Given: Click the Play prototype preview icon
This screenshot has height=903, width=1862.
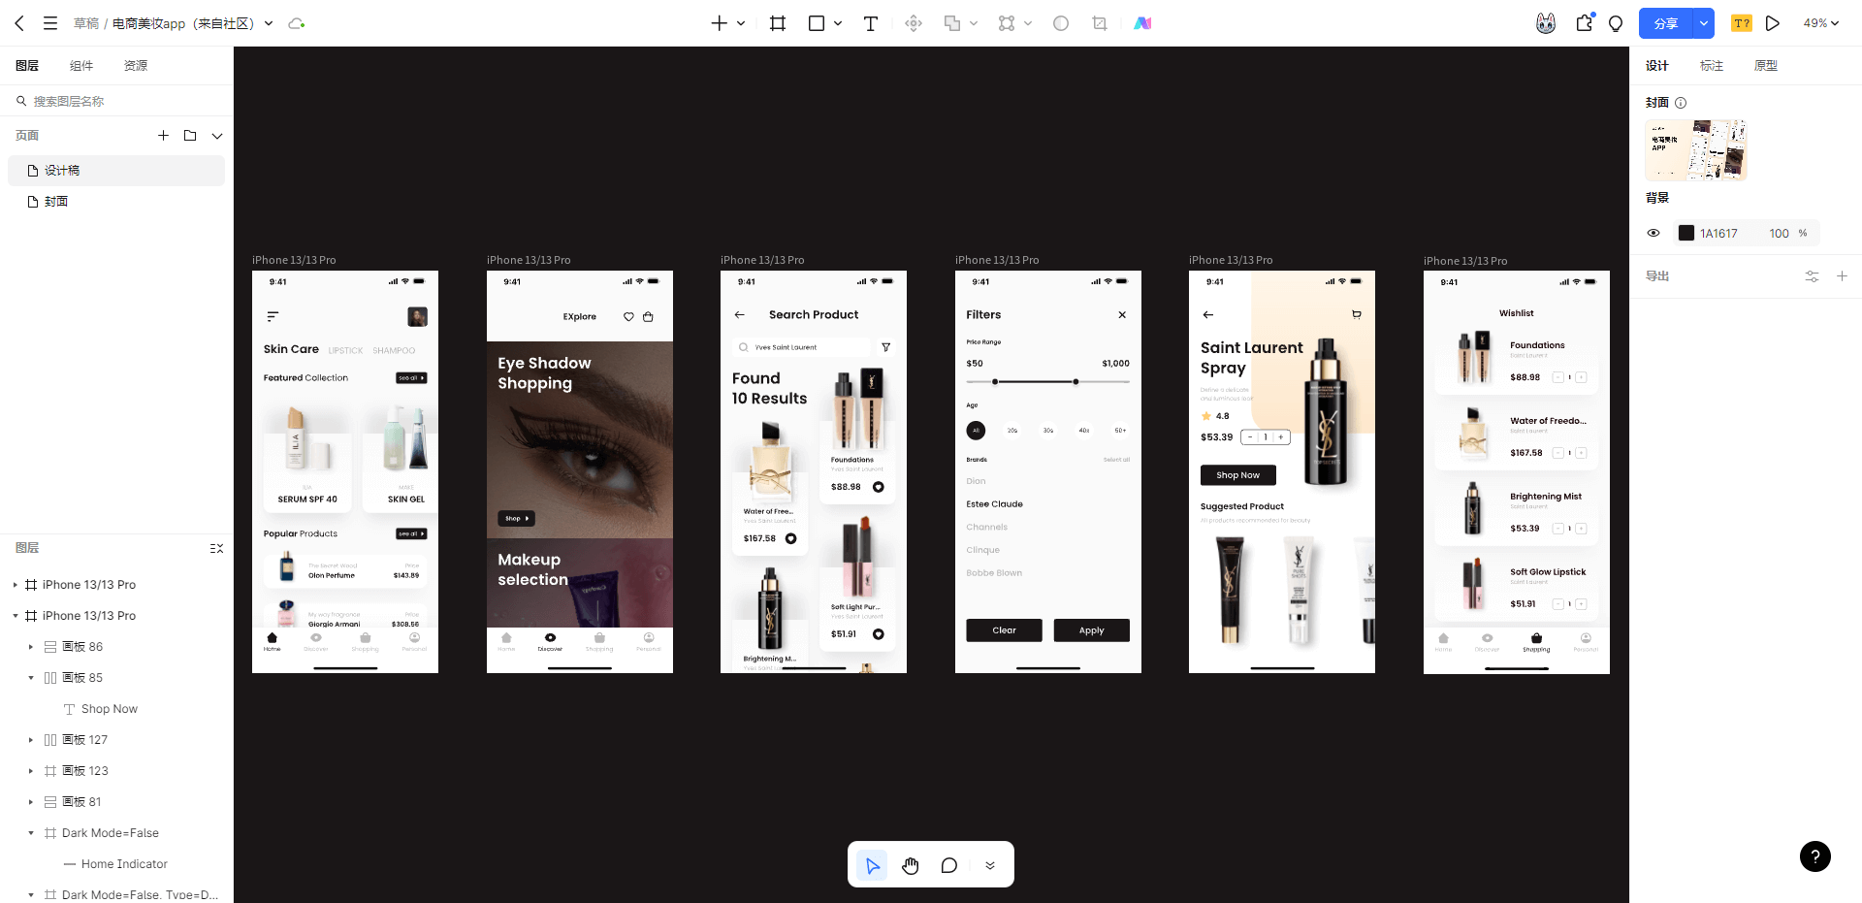Looking at the screenshot, I should pyautogui.click(x=1773, y=23).
